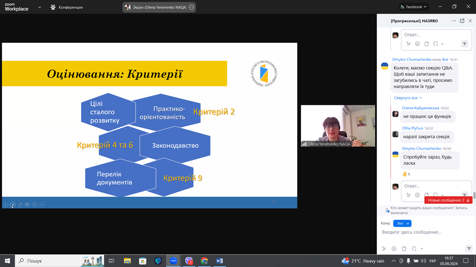Screen dimensions: 476x267
Task: Open more options in the chat panel header
Action: (454, 21)
